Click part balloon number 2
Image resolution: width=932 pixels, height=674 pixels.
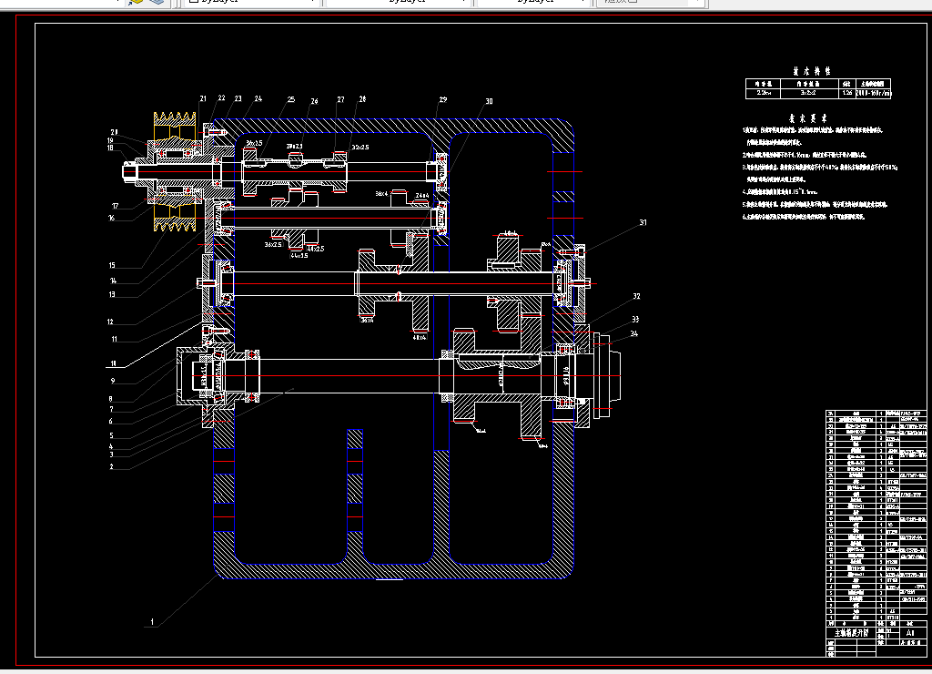click(111, 467)
